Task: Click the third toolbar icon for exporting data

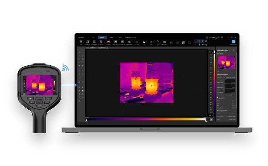Action: 94,42
